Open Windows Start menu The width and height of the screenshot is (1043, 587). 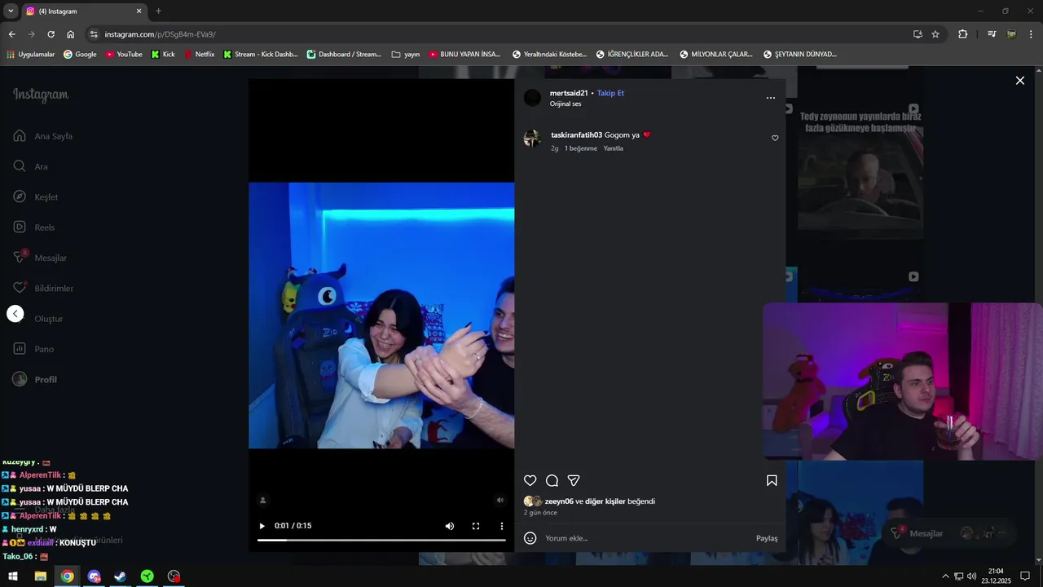click(x=13, y=576)
